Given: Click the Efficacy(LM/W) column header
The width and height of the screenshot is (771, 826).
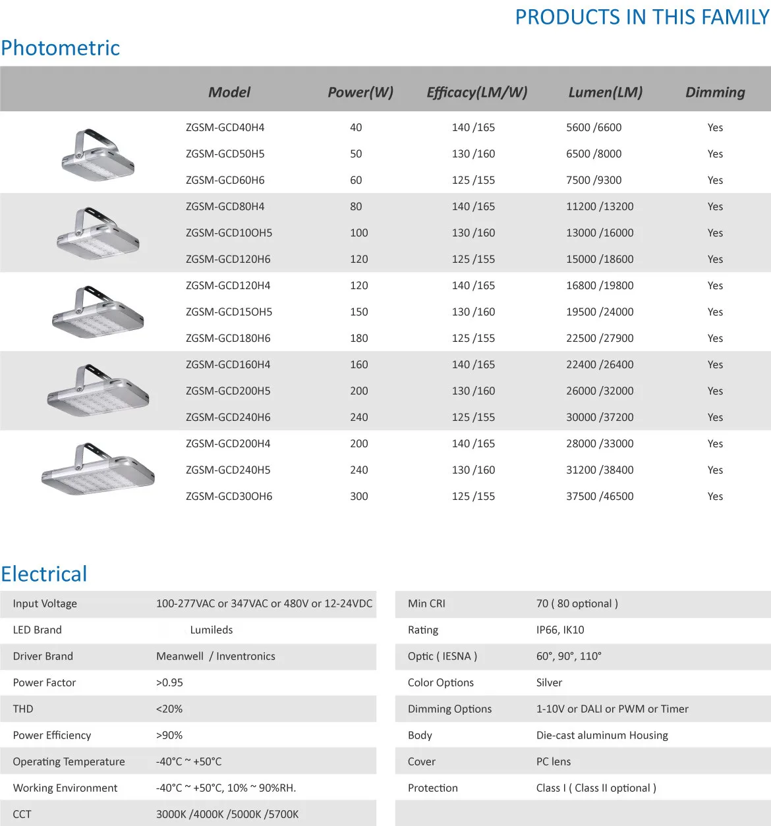Looking at the screenshot, I should 477,92.
